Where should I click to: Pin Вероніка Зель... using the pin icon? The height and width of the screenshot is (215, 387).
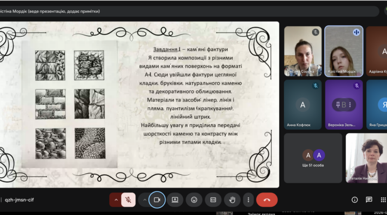[x=338, y=104]
